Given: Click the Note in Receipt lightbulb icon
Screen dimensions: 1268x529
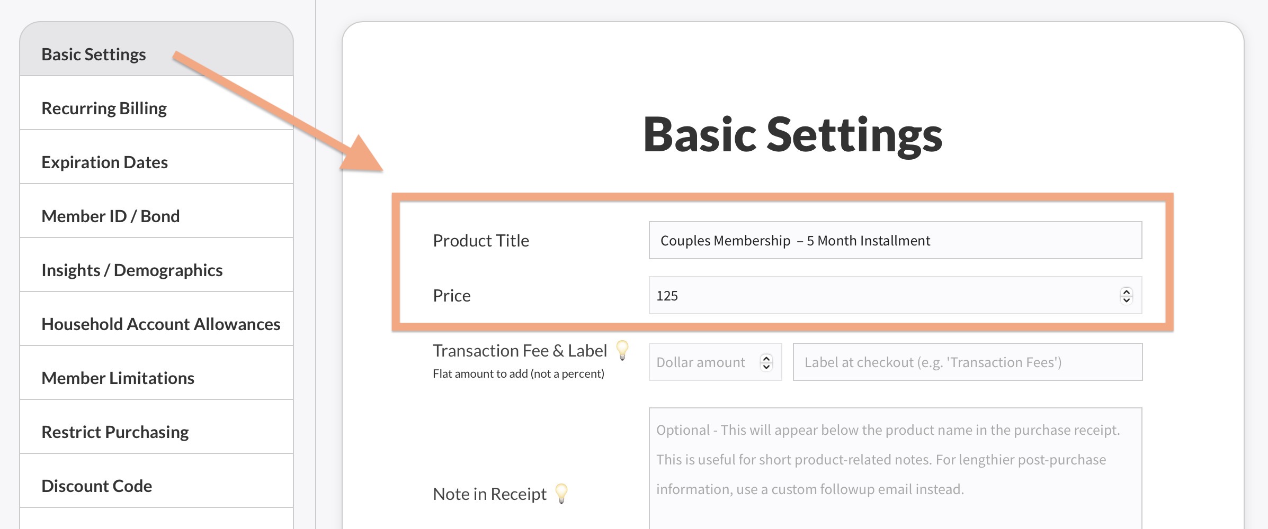Looking at the screenshot, I should [x=561, y=493].
